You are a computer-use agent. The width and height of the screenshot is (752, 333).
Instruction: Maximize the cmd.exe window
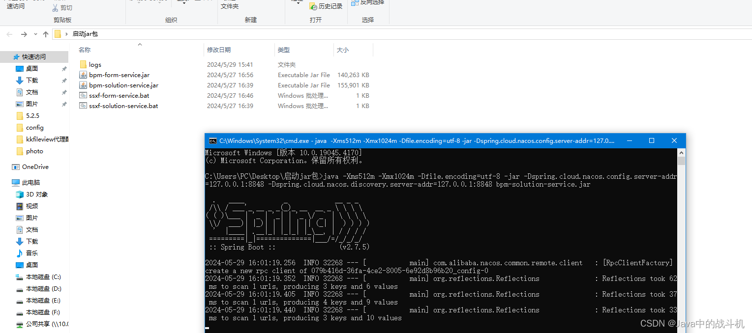coord(652,140)
